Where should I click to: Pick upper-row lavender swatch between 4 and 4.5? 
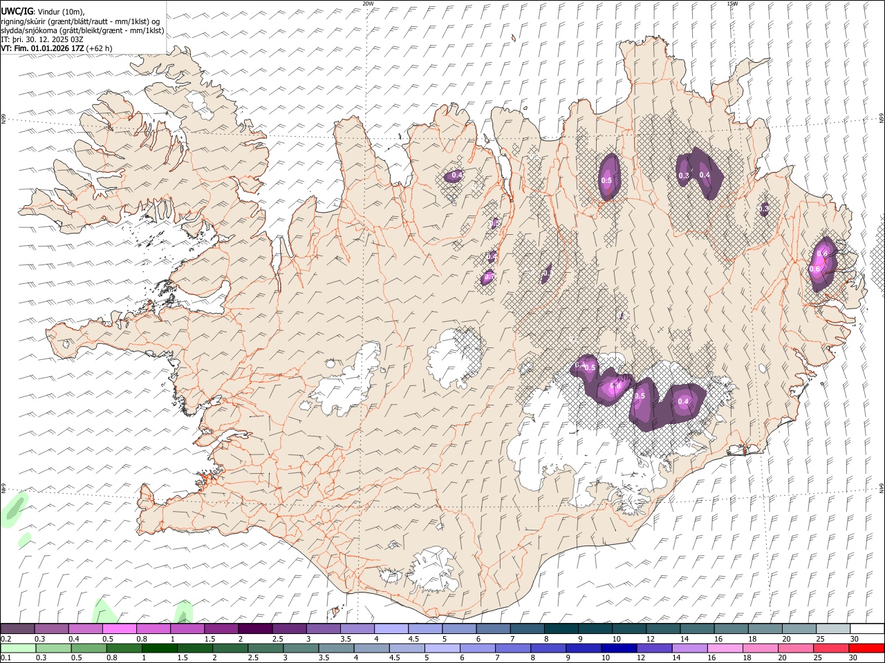point(391,628)
